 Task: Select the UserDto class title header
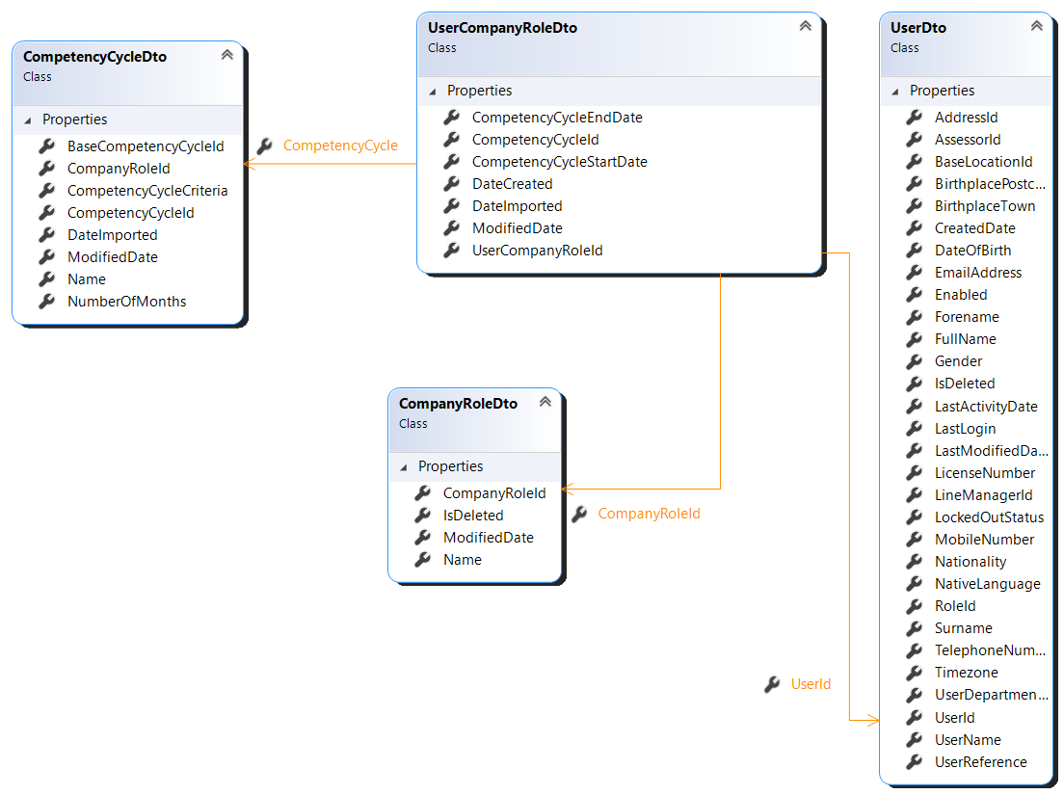918,28
